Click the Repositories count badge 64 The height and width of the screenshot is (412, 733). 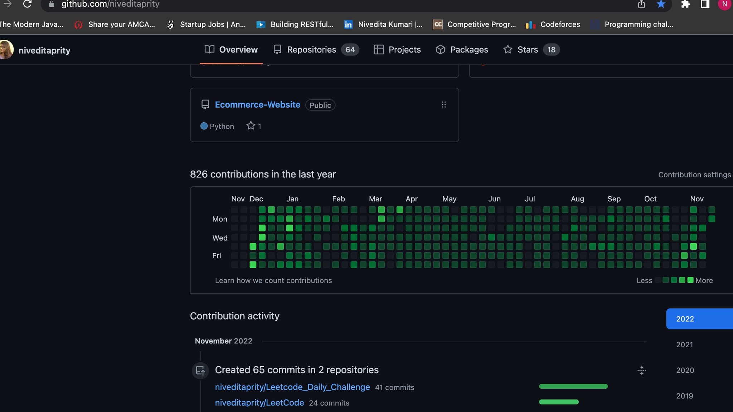pos(350,50)
